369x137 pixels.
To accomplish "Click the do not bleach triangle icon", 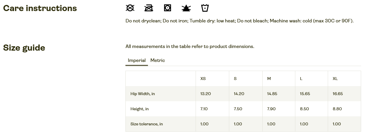I will click(x=186, y=8).
